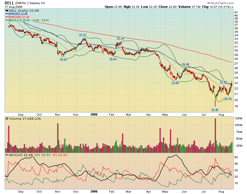Click the '(Dell Inc.) Nasdaq GS' company label
The height and width of the screenshot is (194, 247).
coord(30,3)
